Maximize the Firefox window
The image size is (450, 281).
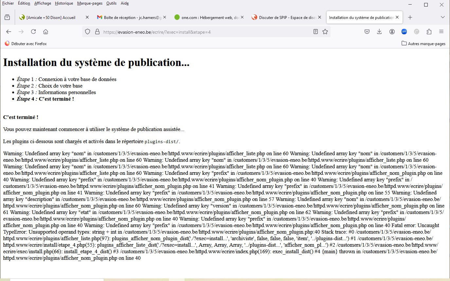point(426,5)
